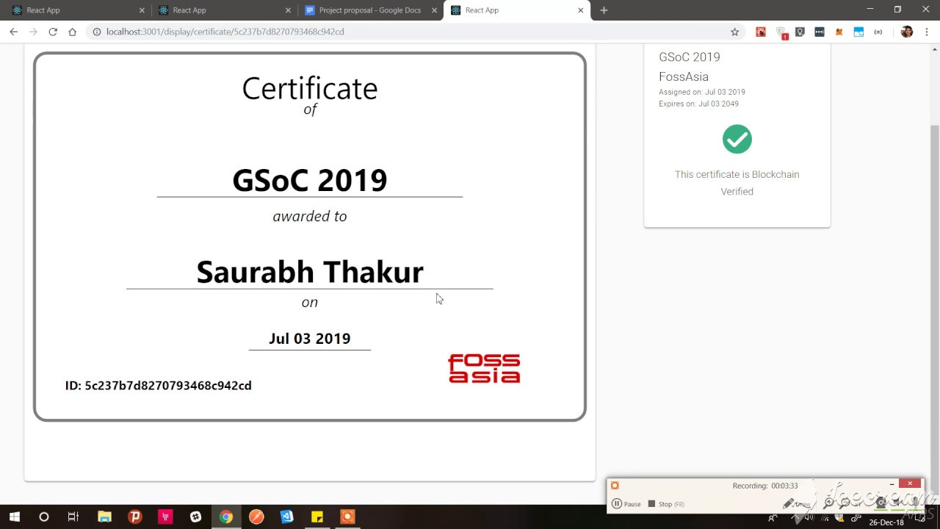Open the red paw-print extension
The image size is (940, 529).
click(761, 32)
